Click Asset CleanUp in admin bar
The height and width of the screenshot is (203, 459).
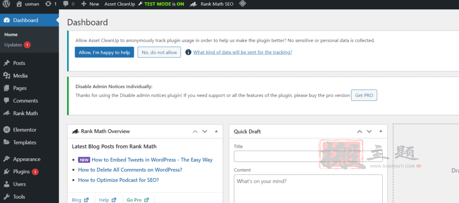point(120,4)
